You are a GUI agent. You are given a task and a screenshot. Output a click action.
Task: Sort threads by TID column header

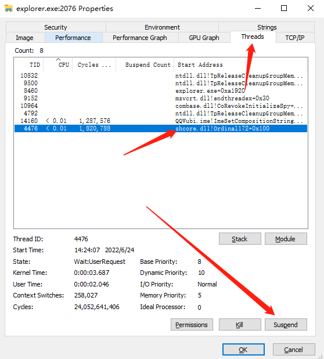29,65
